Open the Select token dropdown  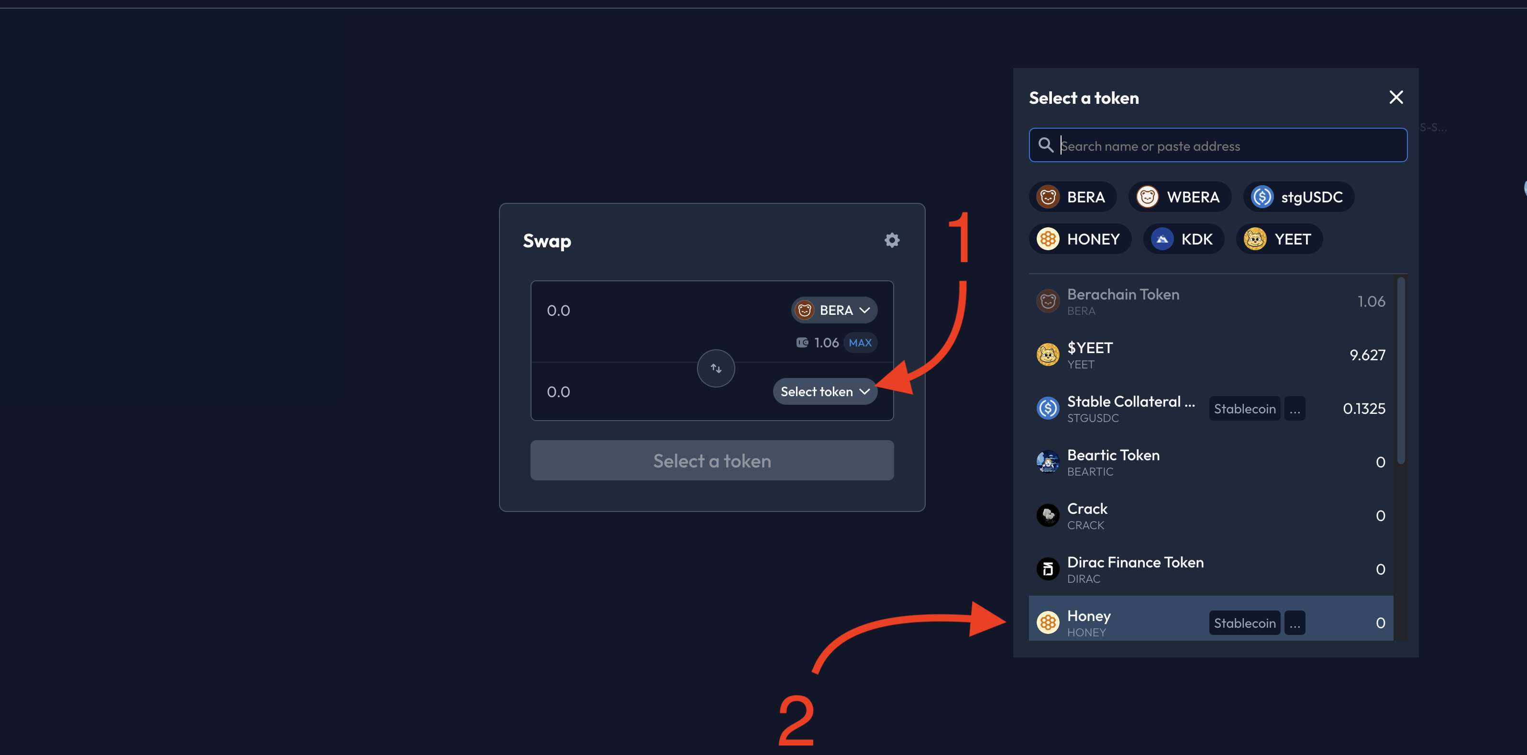(x=825, y=391)
